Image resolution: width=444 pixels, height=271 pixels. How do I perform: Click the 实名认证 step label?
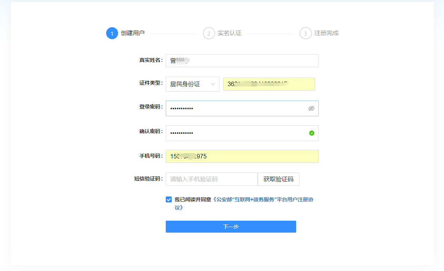[x=229, y=33]
